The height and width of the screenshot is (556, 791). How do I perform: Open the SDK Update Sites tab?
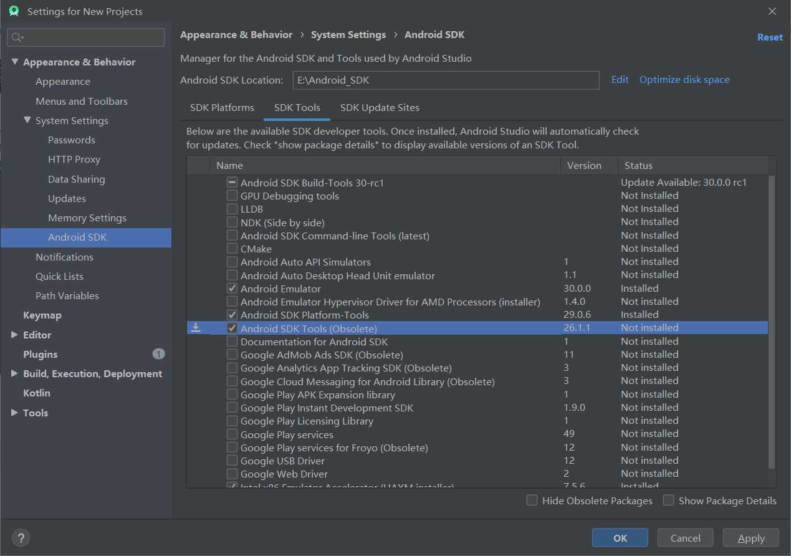pyautogui.click(x=380, y=107)
